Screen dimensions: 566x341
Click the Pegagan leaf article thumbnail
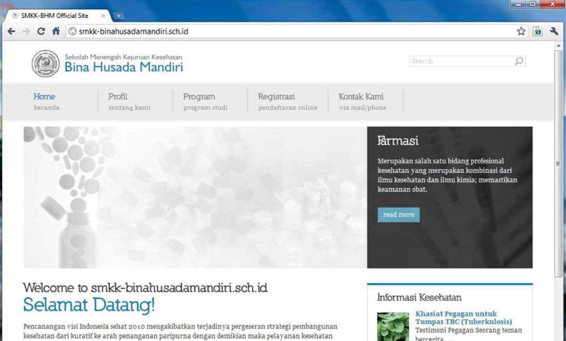point(393,326)
